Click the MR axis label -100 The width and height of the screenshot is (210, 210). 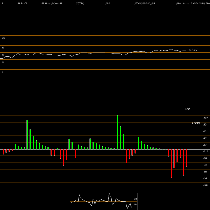[206, 185]
